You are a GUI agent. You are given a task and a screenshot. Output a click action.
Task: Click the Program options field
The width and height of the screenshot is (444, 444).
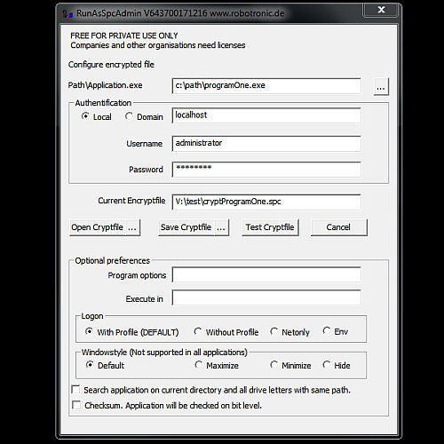266,275
